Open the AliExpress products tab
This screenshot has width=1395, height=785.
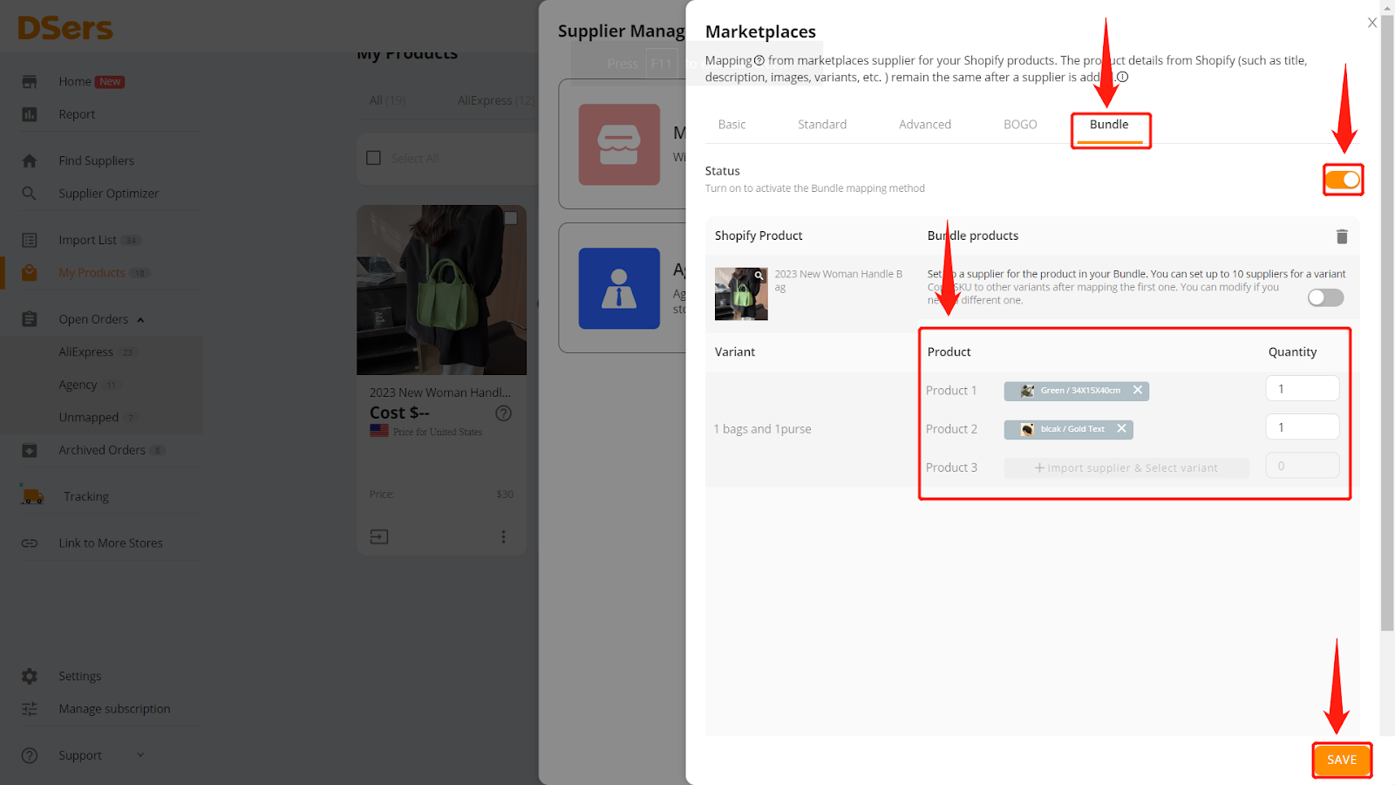[496, 100]
